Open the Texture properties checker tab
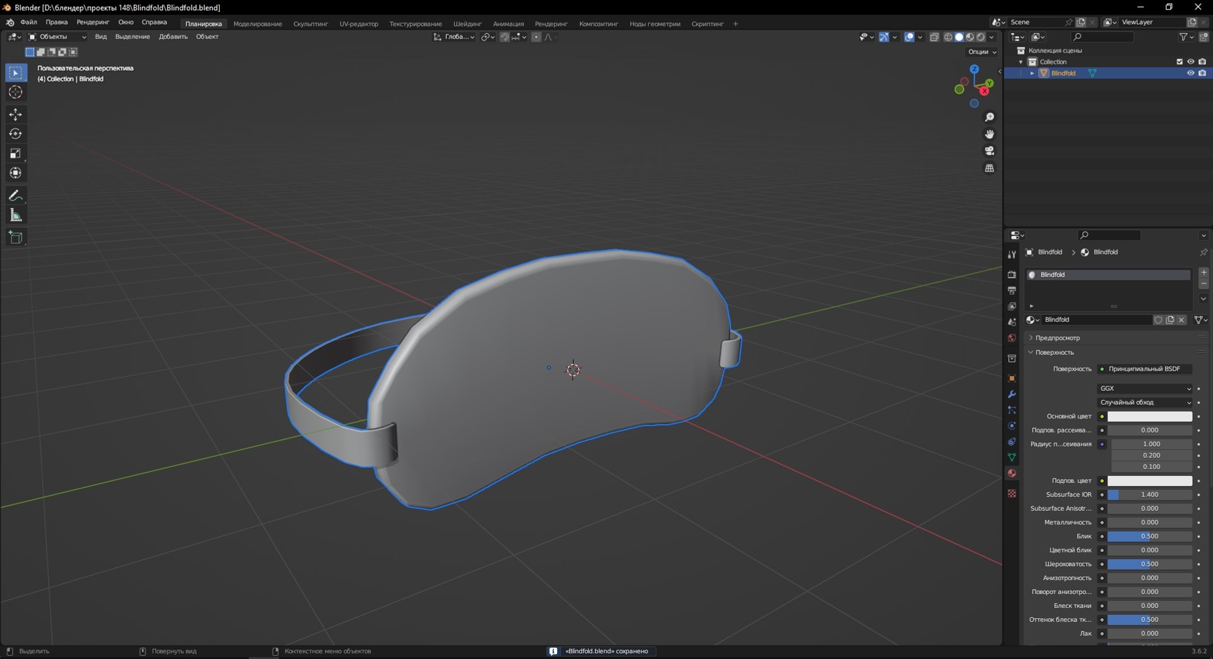 tap(1012, 494)
